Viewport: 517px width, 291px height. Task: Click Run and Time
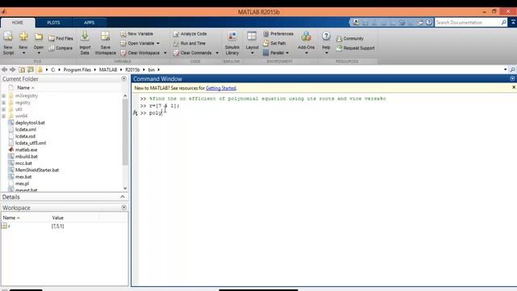190,43
